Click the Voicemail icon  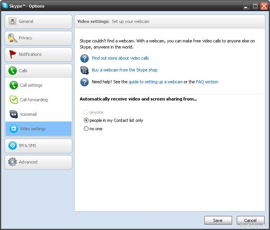click(14, 114)
